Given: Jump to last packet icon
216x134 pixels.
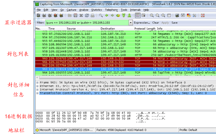Looking at the screenshot, I should 129,15.
